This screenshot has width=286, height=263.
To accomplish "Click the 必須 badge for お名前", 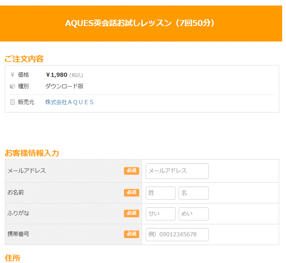I will (132, 193).
